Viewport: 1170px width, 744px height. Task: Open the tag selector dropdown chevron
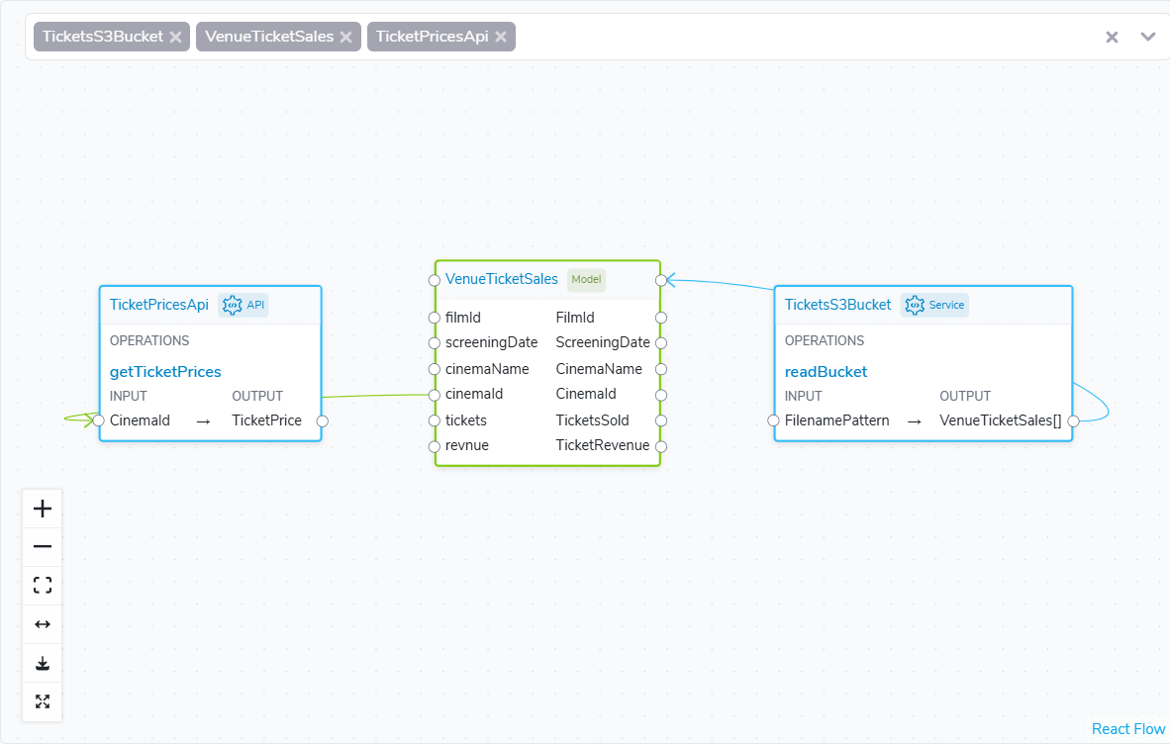click(1147, 37)
